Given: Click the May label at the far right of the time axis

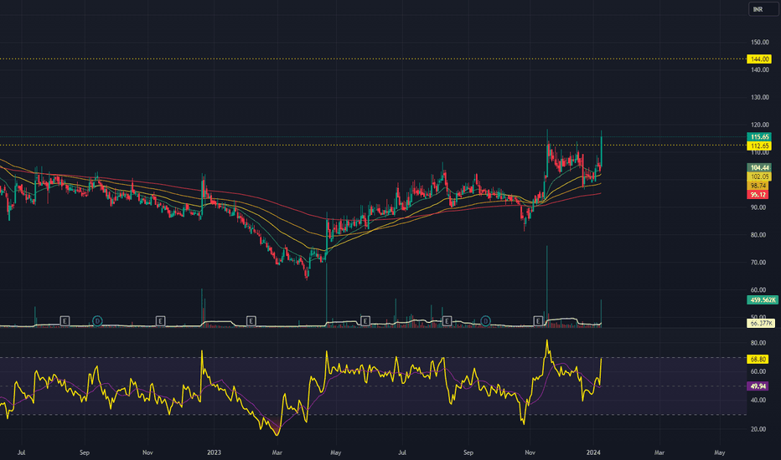Looking at the screenshot, I should tap(720, 452).
